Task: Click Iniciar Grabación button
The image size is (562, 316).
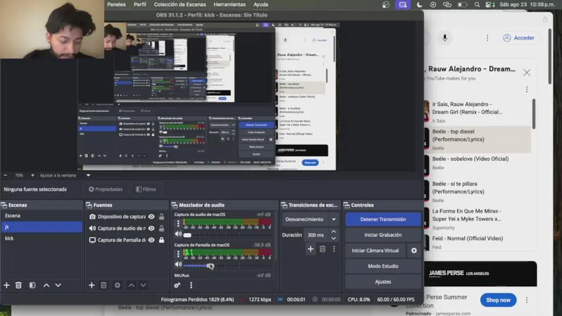Action: 383,235
